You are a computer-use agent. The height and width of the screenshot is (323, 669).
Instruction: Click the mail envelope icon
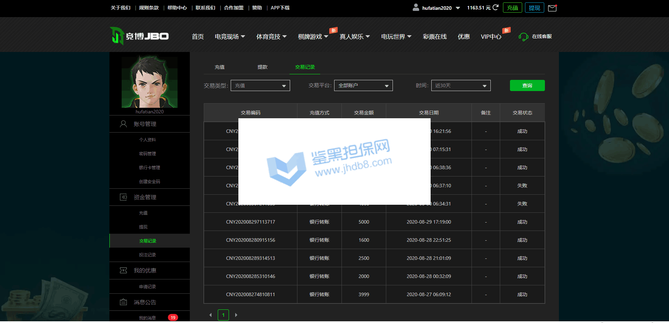552,8
